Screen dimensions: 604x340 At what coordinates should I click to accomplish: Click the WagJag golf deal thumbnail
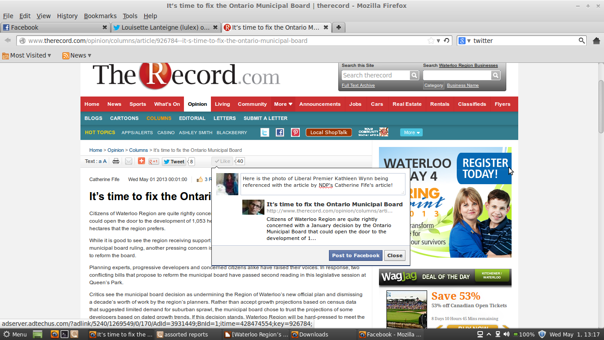(x=407, y=310)
